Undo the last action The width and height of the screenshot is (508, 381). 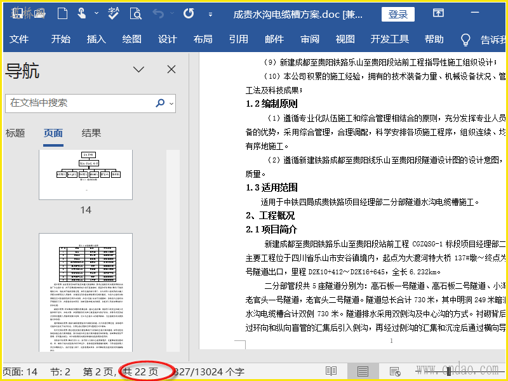[158, 13]
